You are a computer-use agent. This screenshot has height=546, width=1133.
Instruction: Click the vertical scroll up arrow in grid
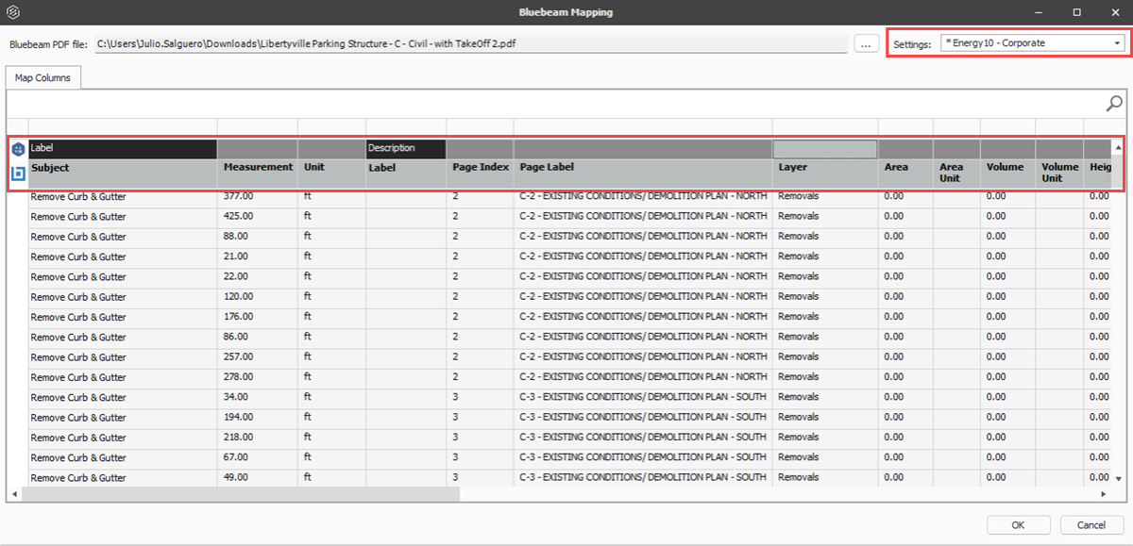[1118, 148]
